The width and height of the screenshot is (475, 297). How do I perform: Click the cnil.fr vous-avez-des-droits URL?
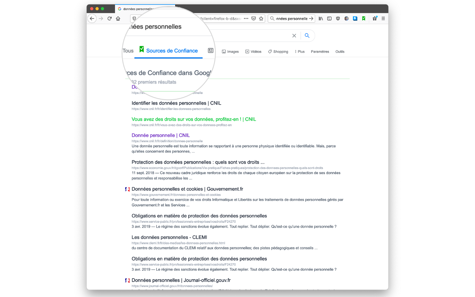point(181,125)
